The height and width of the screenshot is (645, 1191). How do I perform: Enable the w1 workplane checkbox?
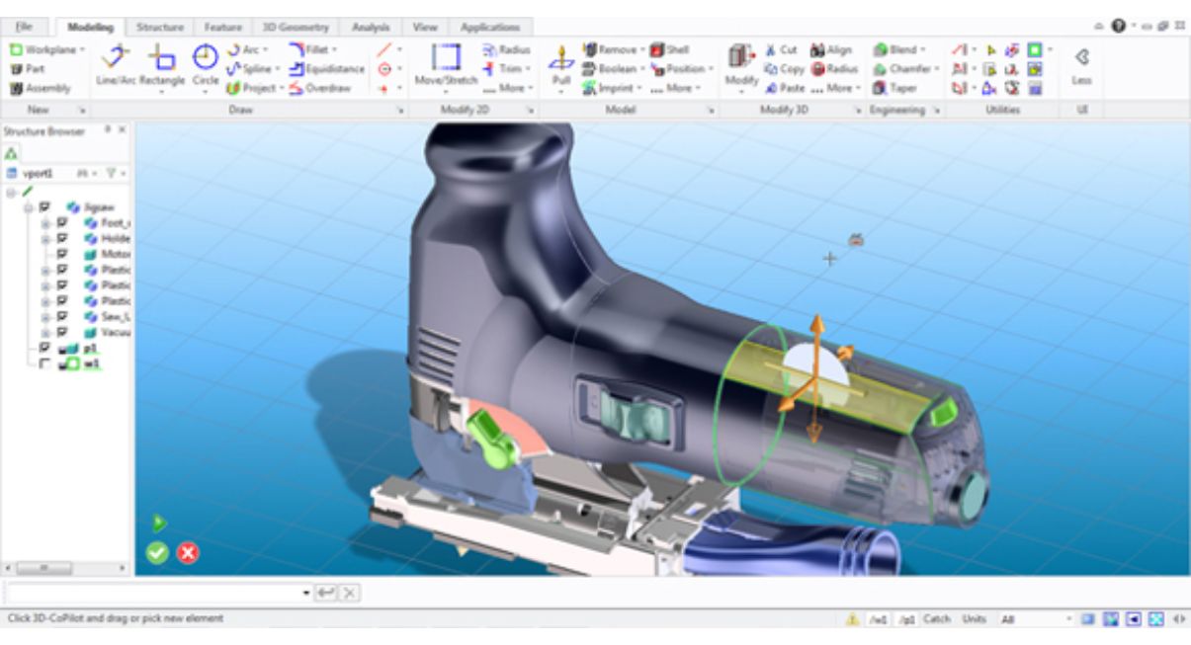(x=44, y=363)
